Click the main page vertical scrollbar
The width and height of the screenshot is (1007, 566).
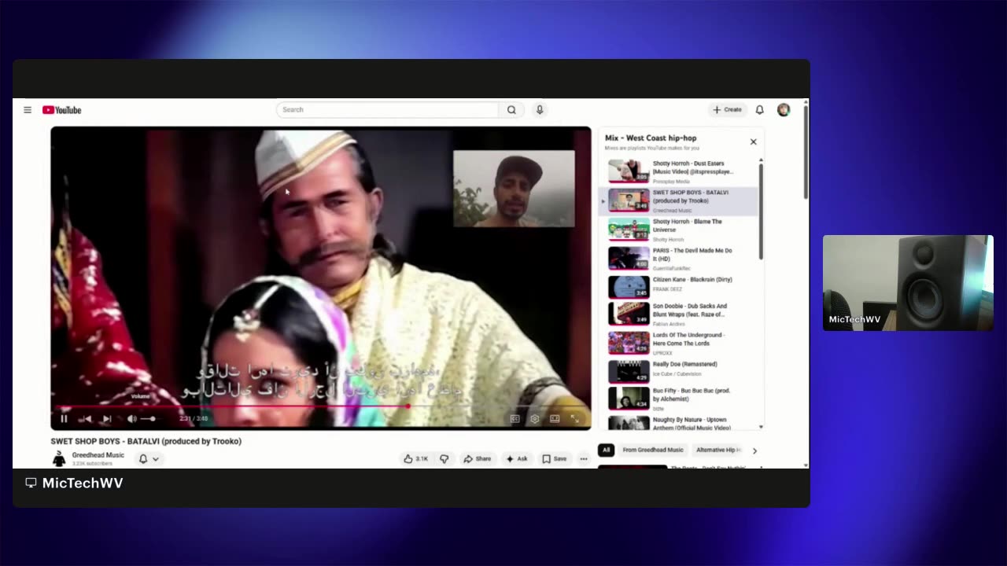coord(806,153)
